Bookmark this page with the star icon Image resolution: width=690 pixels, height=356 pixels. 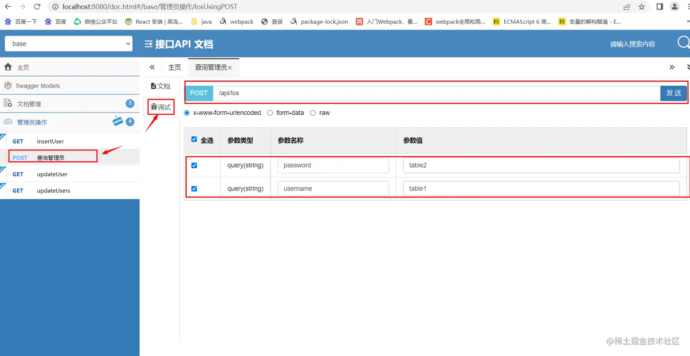(x=642, y=7)
